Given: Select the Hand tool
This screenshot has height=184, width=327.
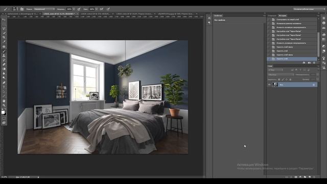Looking at the screenshot, I should (4, 101).
